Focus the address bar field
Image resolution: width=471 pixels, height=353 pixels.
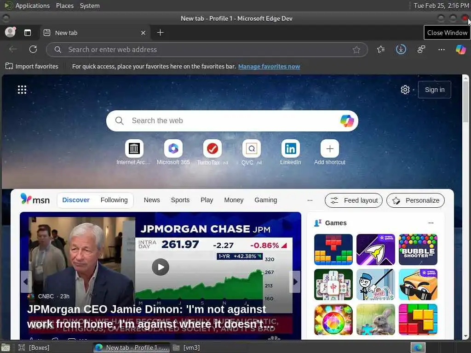207,50
